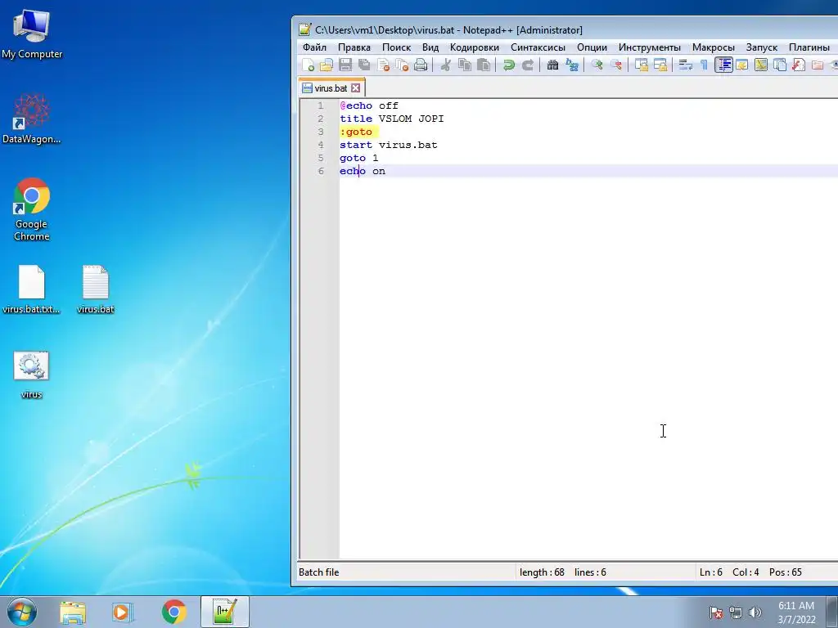The height and width of the screenshot is (628, 838).
Task: Select the My Computer desktop icon
Action: point(32,34)
